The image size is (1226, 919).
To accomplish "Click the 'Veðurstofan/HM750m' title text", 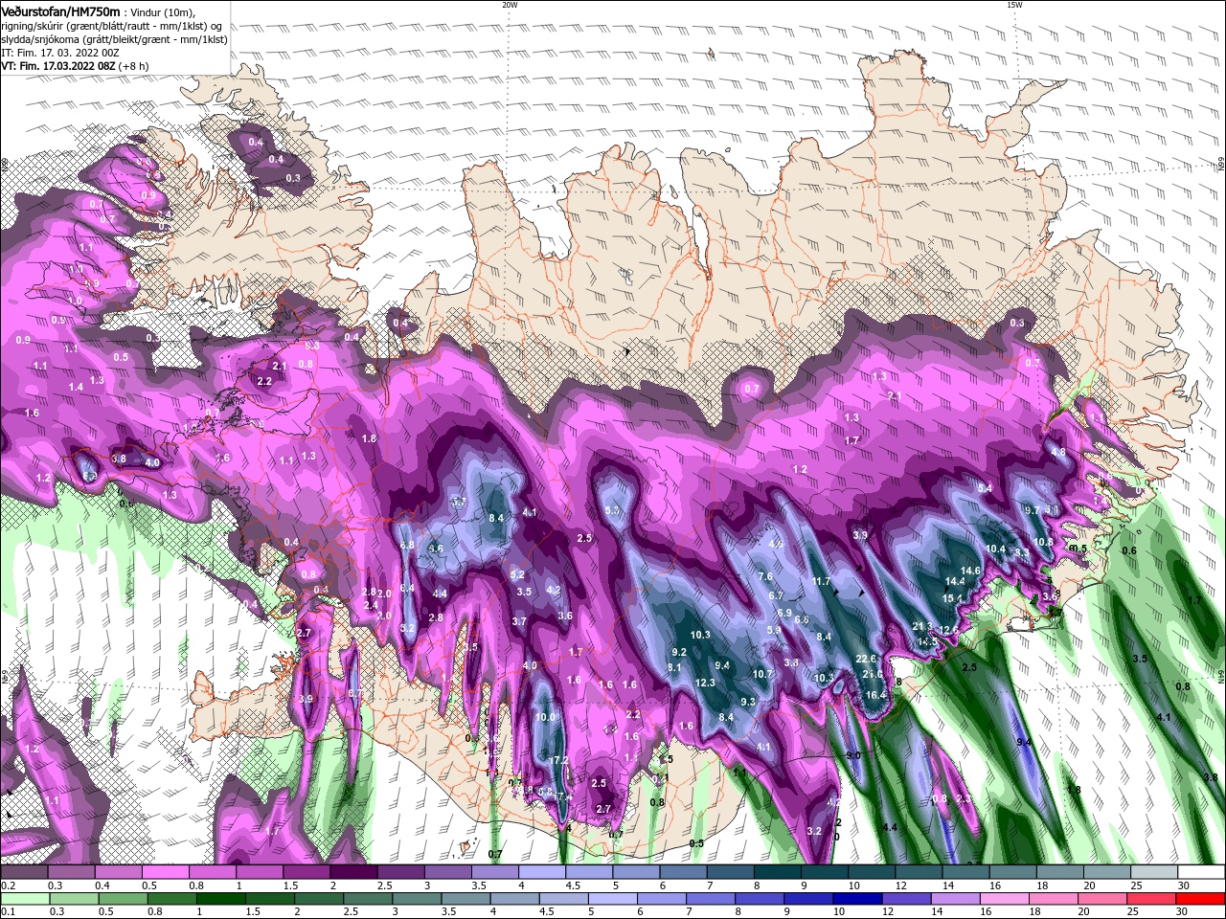I will (60, 11).
